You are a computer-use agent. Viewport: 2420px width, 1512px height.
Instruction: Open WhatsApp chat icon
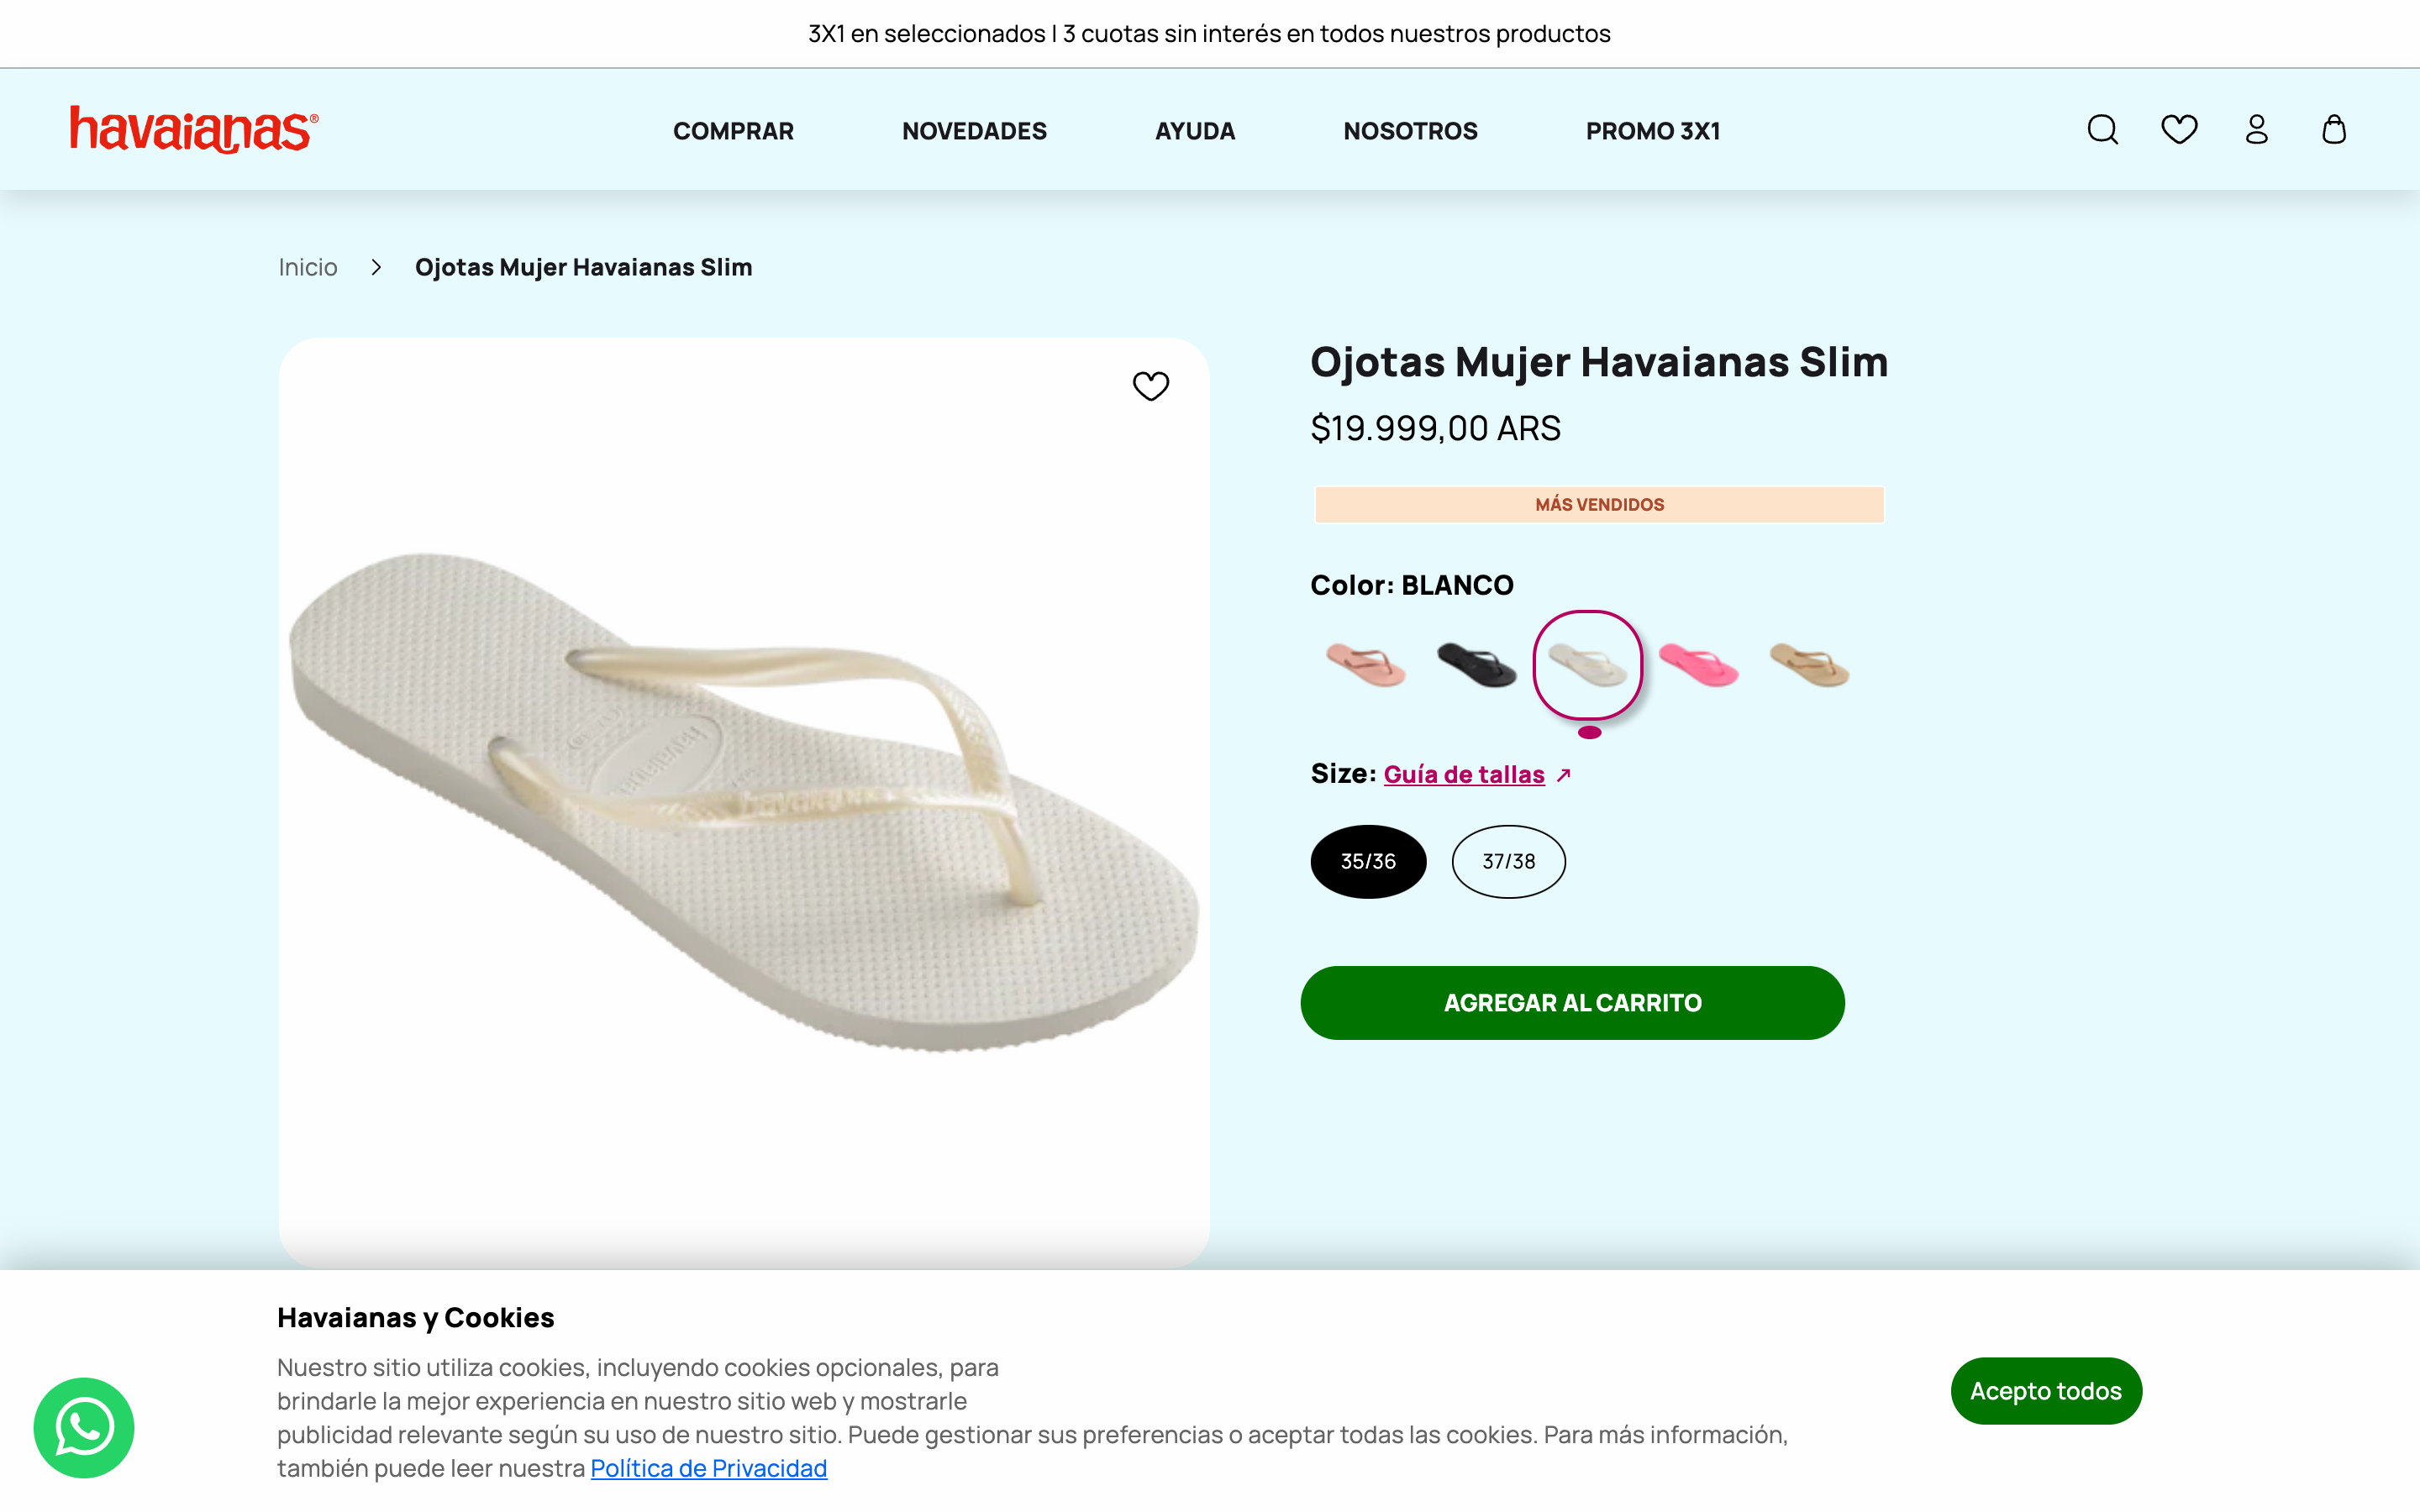[x=84, y=1427]
